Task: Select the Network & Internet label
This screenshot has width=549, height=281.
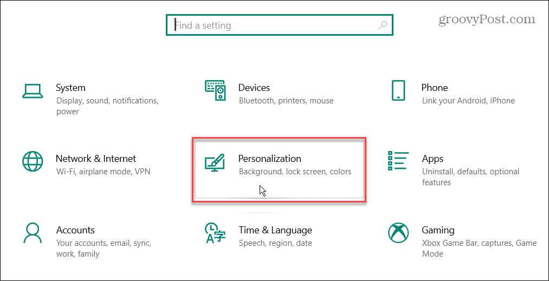Action: (x=96, y=159)
